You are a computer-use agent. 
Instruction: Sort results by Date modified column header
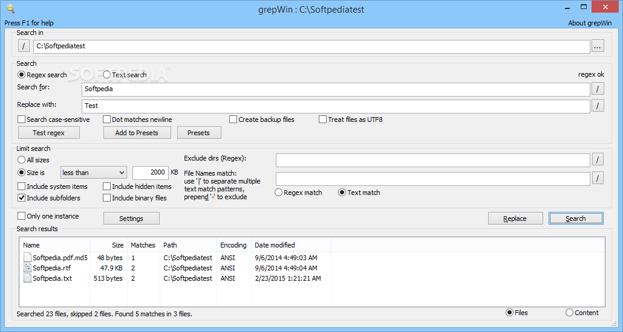(x=291, y=245)
